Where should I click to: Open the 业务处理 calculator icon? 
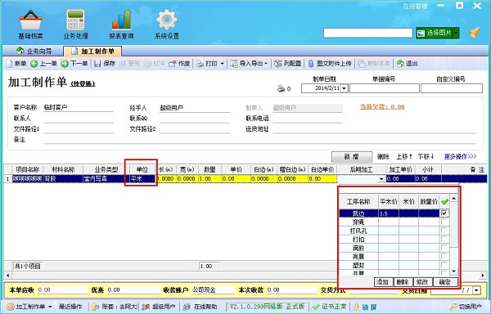[x=75, y=20]
